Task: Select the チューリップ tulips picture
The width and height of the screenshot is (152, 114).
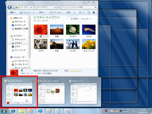Action: point(89,45)
